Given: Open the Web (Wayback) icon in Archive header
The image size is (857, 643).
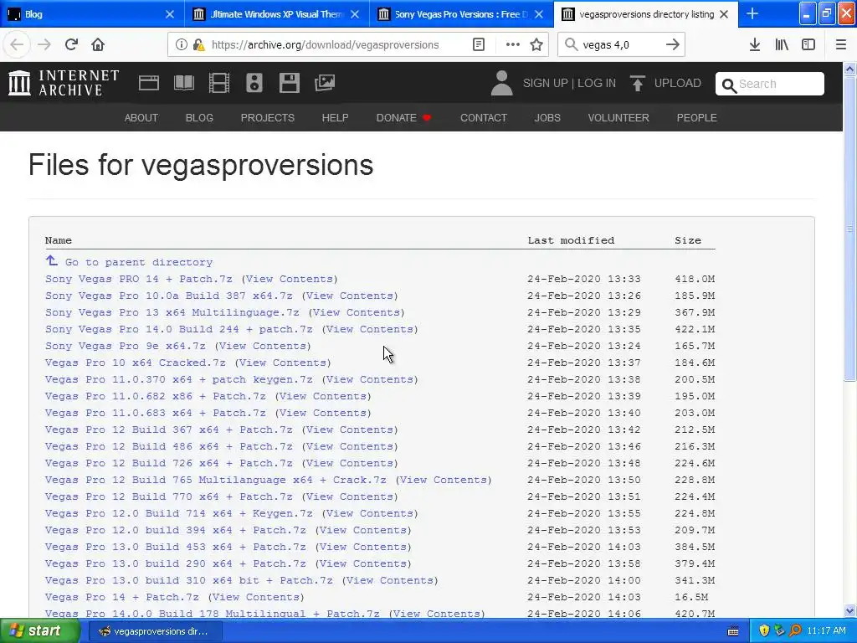Looking at the screenshot, I should tap(149, 83).
